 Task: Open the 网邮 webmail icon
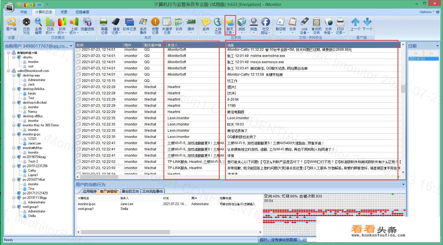pyautogui.click(x=242, y=26)
